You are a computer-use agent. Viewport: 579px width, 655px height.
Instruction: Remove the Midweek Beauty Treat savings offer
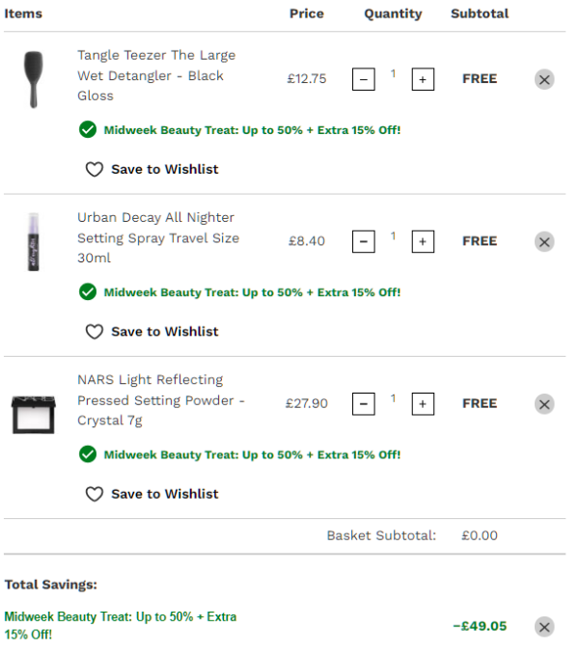point(544,627)
